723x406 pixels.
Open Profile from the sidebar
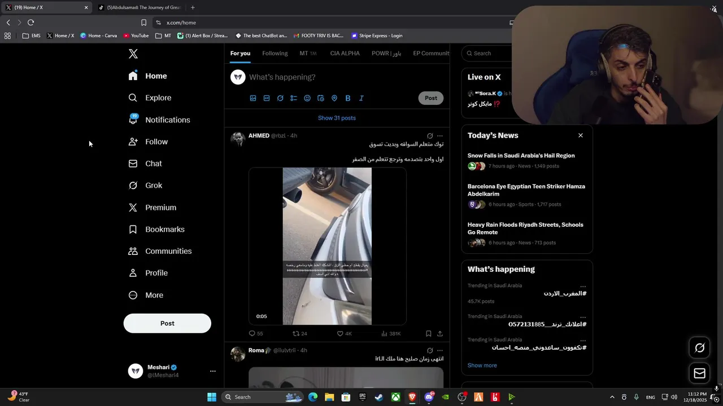(148, 273)
